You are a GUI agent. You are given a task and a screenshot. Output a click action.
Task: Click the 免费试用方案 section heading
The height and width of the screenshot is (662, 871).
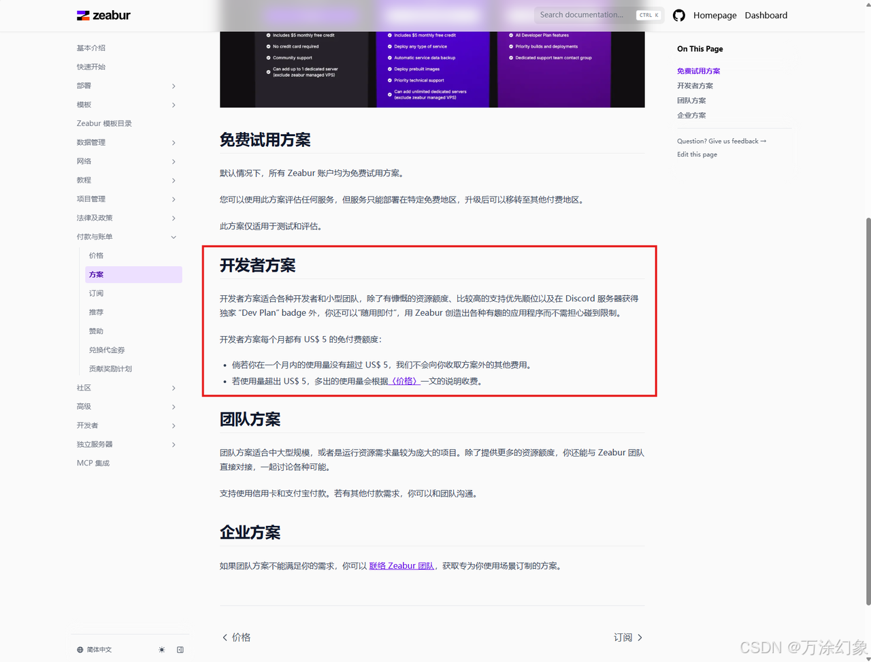[265, 140]
